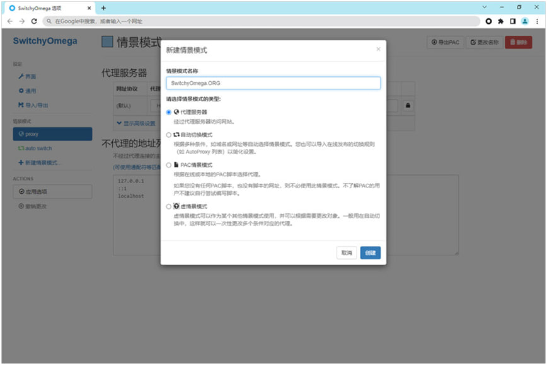Select the PAC情景模式 radio option
The width and height of the screenshot is (547, 365).
(168, 165)
